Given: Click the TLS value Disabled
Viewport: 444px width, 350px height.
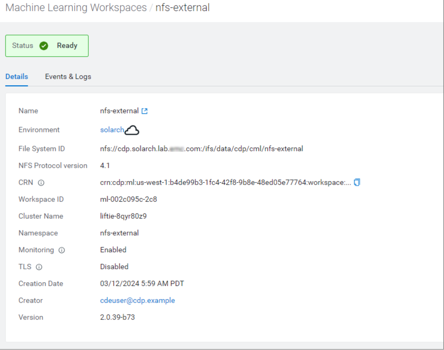Looking at the screenshot, I should point(114,266).
